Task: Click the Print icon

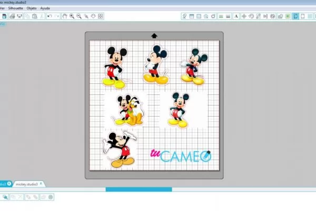Action: pos(12,16)
